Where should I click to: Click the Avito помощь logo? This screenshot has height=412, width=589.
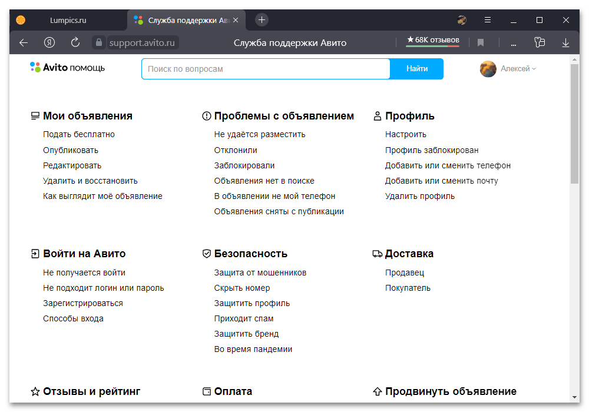point(68,68)
